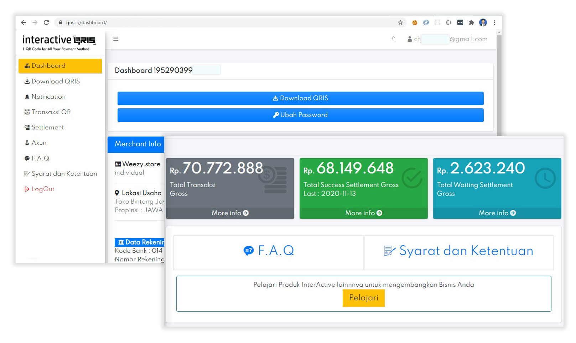
Task: Click the page scrollbar on the right
Action: click(499, 86)
